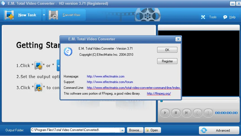
Task: Minimize the Total Video Converter window
Action: (232, 4)
